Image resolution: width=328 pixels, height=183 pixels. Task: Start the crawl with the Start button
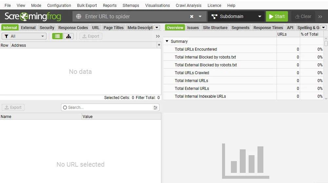(277, 16)
